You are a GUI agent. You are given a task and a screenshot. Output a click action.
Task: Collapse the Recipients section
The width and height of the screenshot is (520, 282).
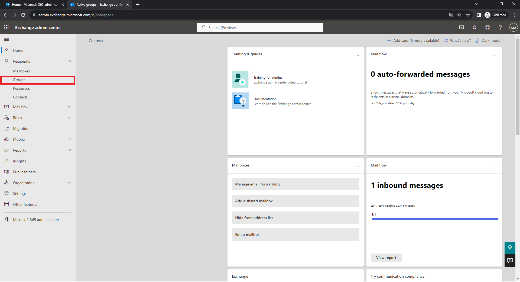pos(69,61)
